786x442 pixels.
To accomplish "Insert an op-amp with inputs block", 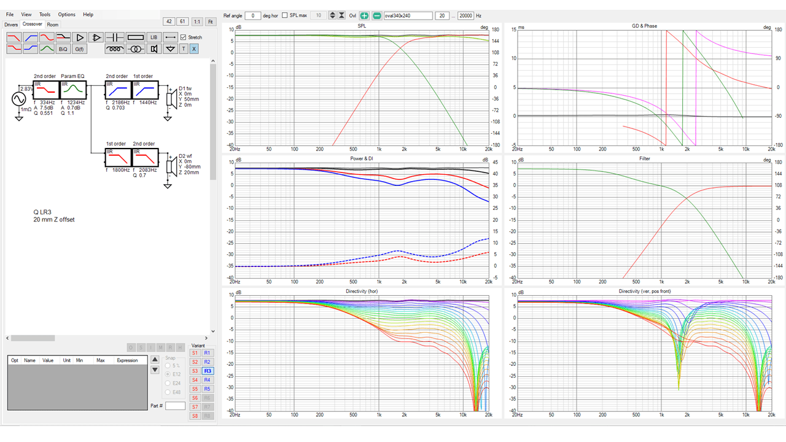I will point(96,37).
